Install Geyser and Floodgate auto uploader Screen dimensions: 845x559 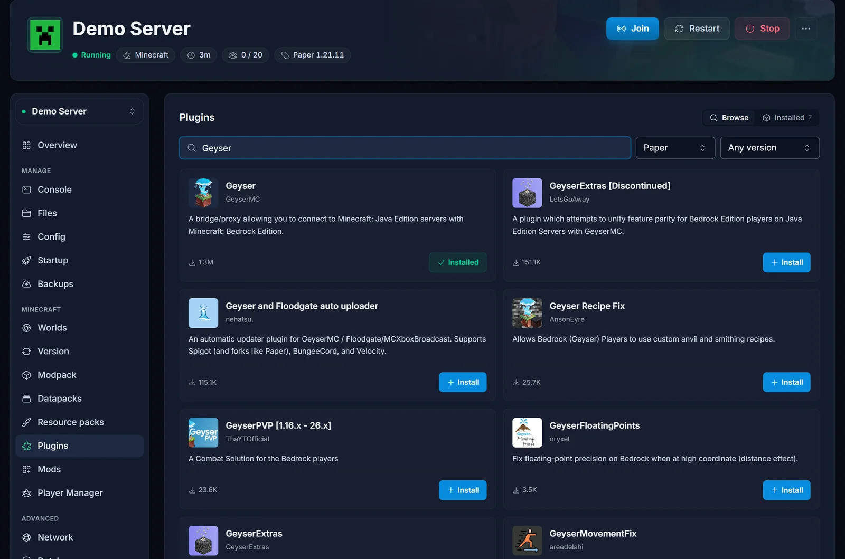463,382
